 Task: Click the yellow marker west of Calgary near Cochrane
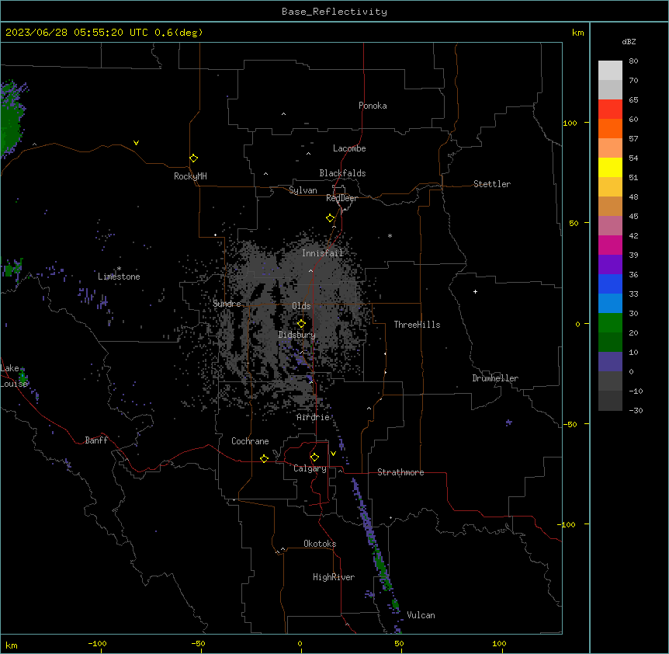click(264, 458)
